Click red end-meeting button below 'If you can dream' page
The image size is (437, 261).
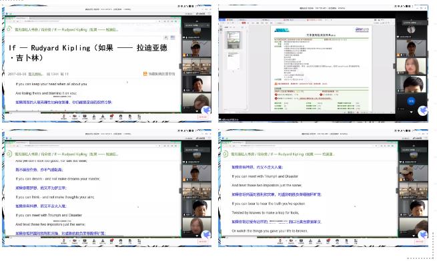(203, 242)
